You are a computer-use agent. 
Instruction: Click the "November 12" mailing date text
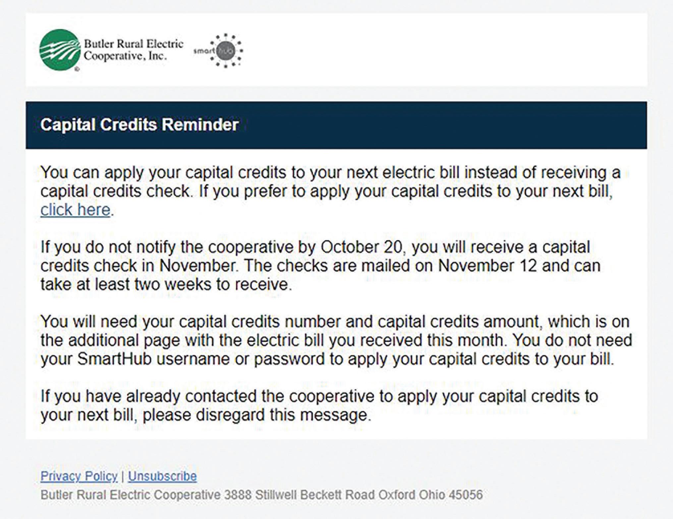coord(487,266)
